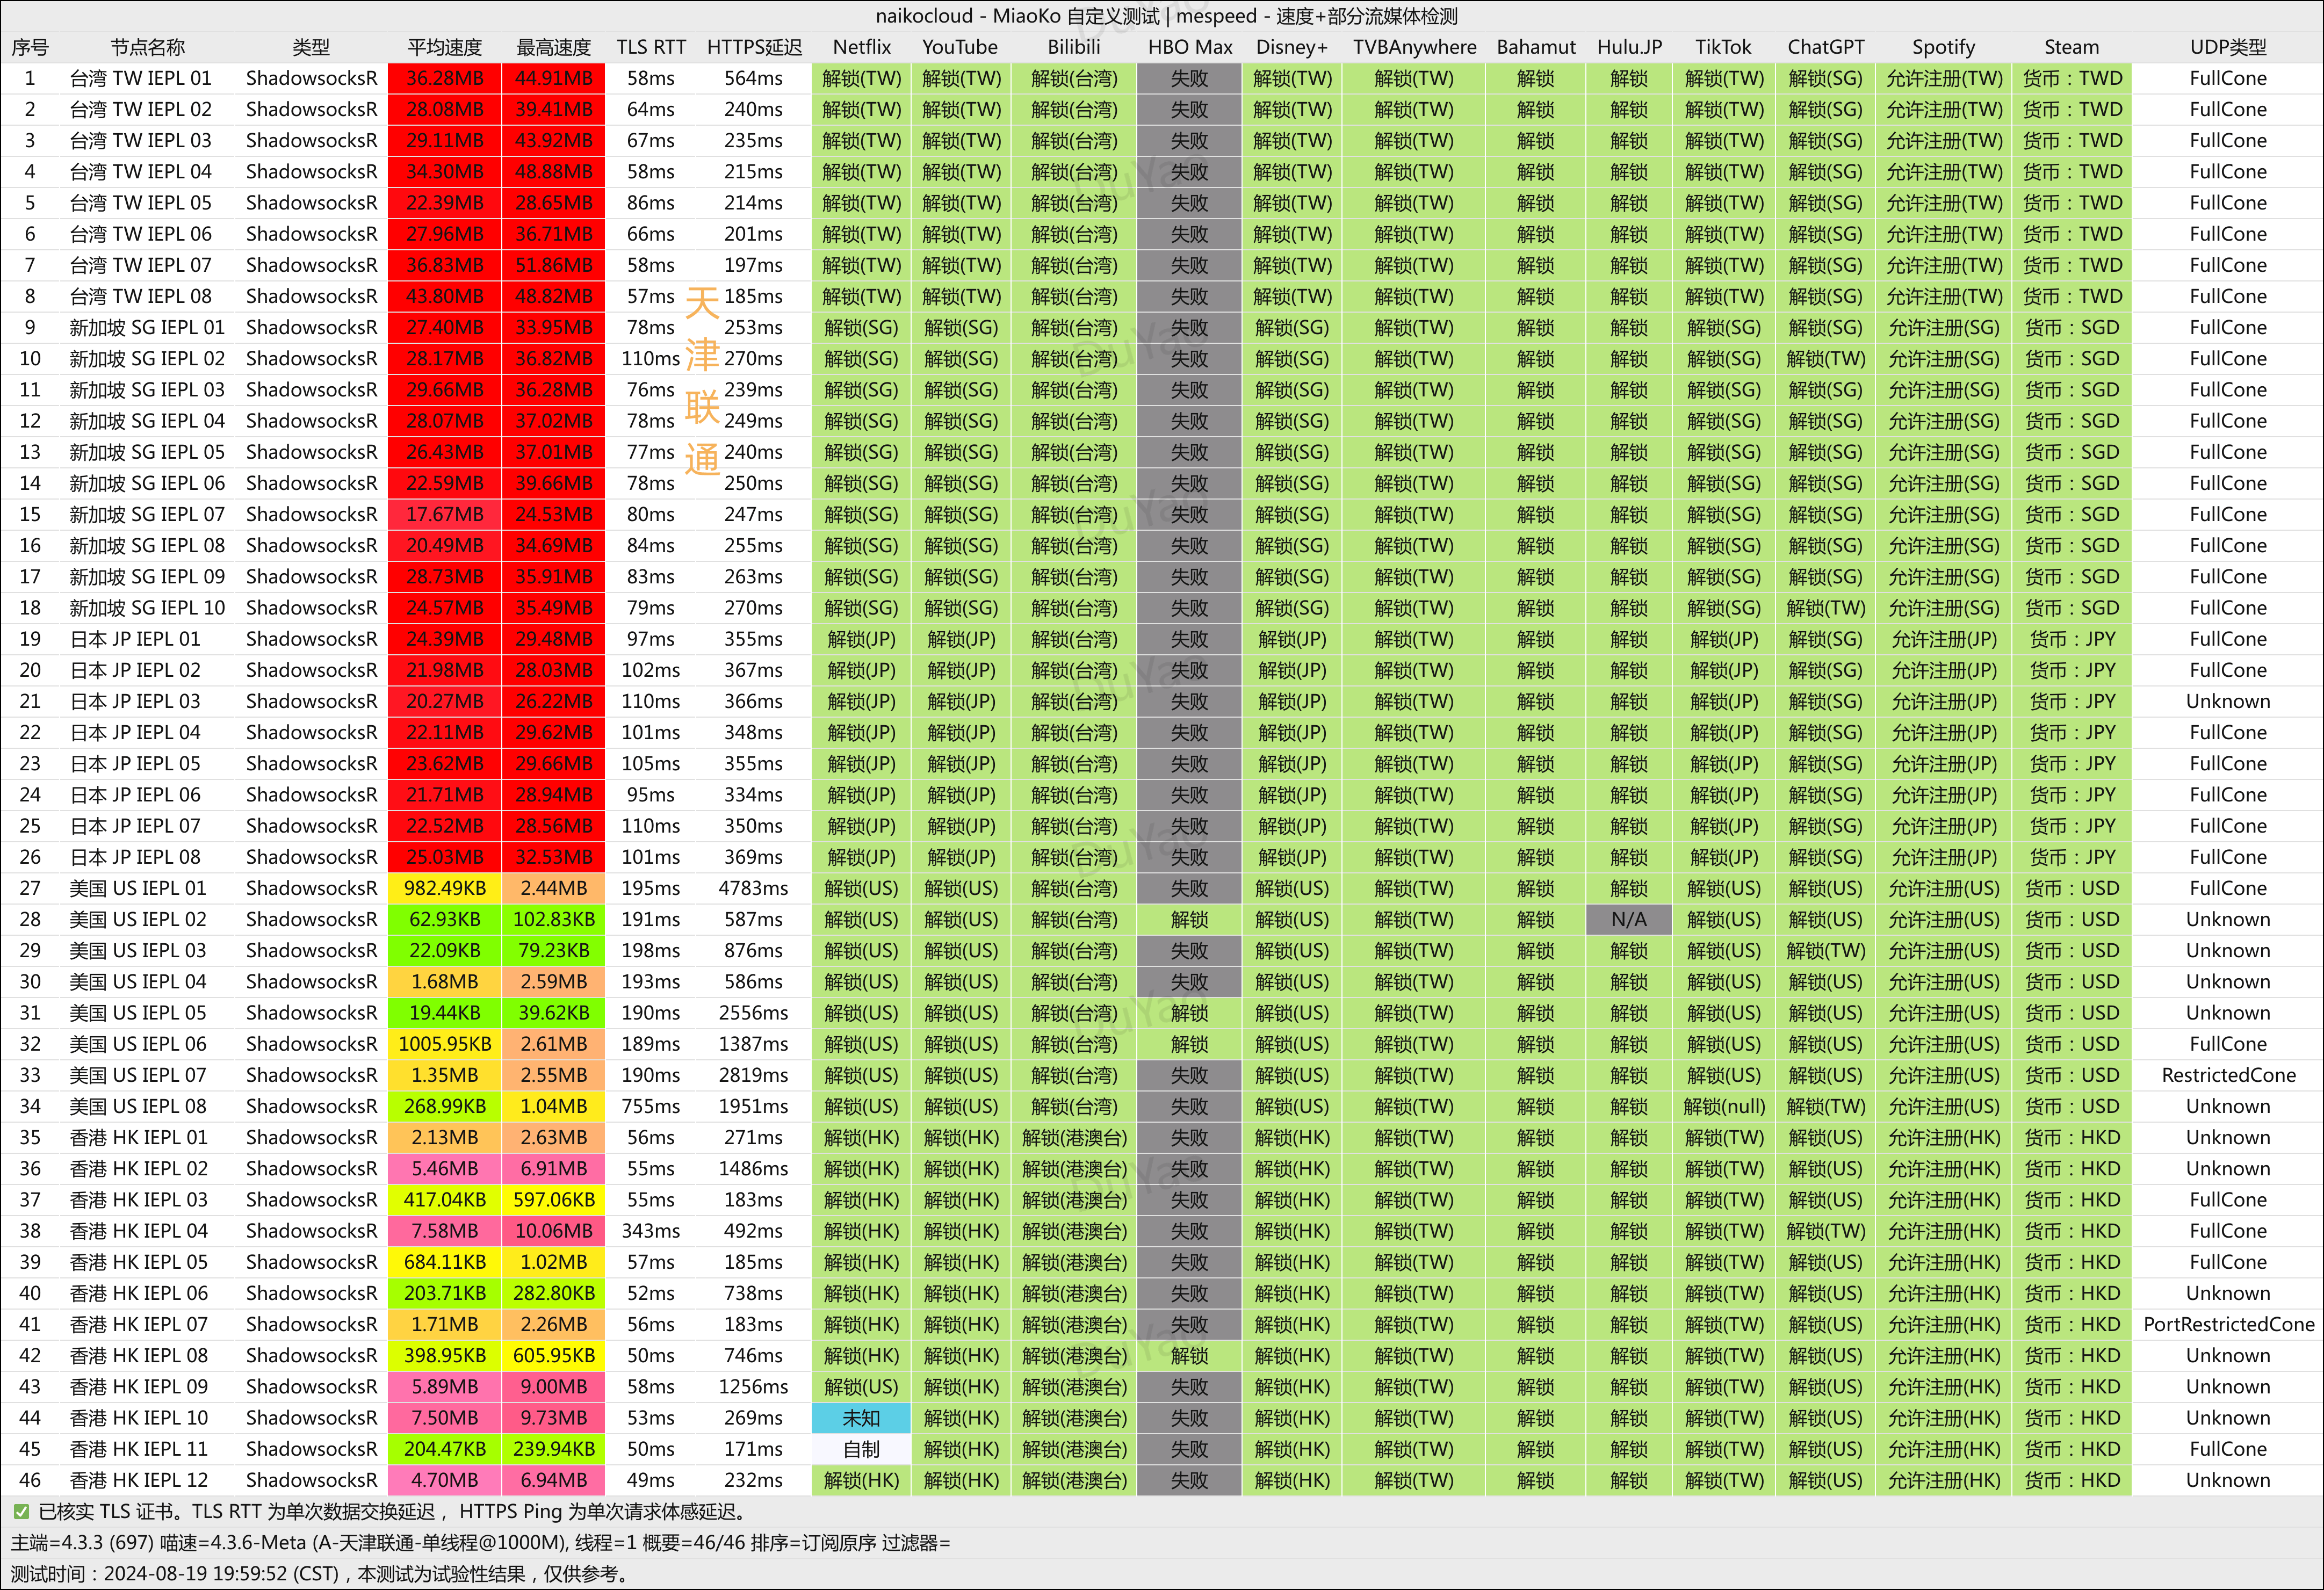Click the 新加坡 SG IEPL 10 node name
Viewport: 2324px width, 1590px height.
(x=147, y=608)
